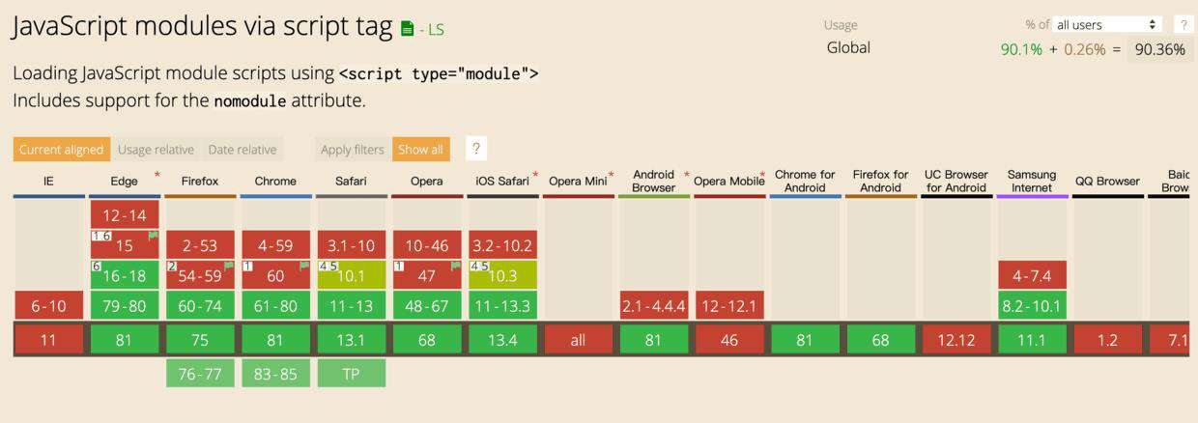This screenshot has height=423, width=1198.
Task: Click the Show all button
Action: click(421, 150)
